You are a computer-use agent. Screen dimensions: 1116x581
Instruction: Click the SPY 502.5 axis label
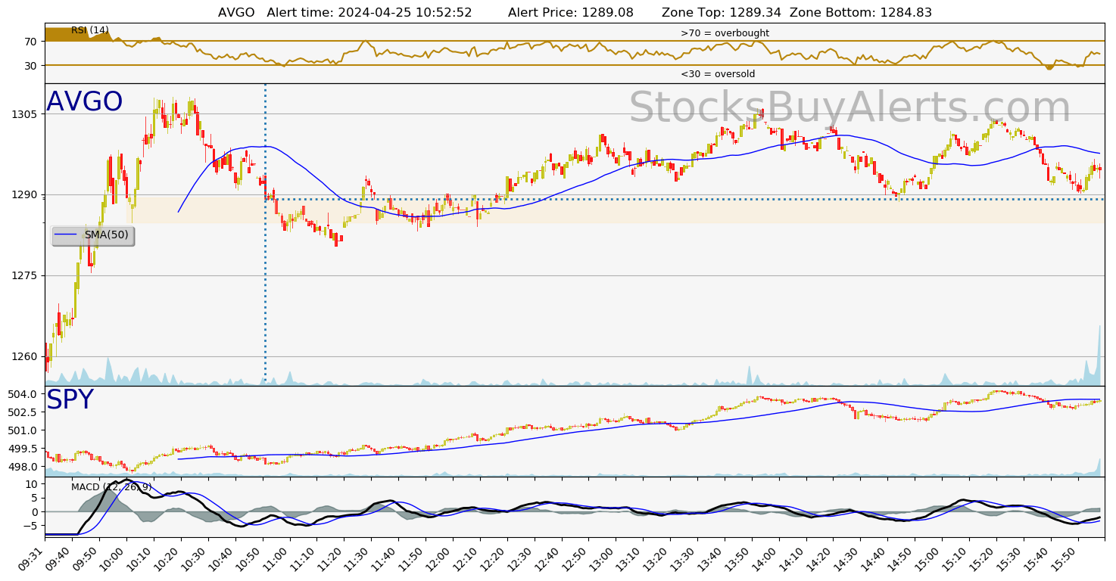(x=23, y=412)
